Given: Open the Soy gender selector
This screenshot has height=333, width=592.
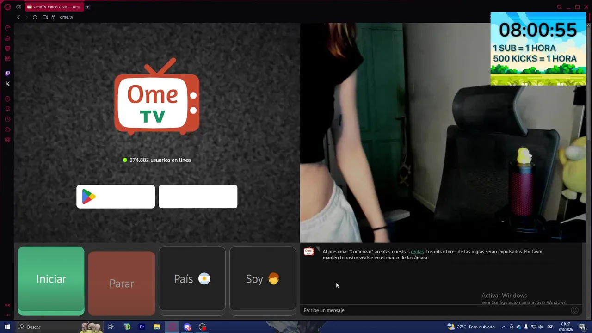Looking at the screenshot, I should tap(263, 279).
